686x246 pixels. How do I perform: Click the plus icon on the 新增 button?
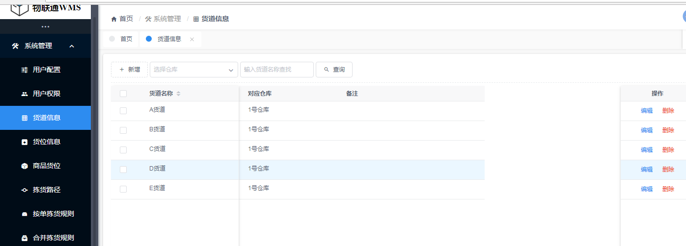(122, 70)
